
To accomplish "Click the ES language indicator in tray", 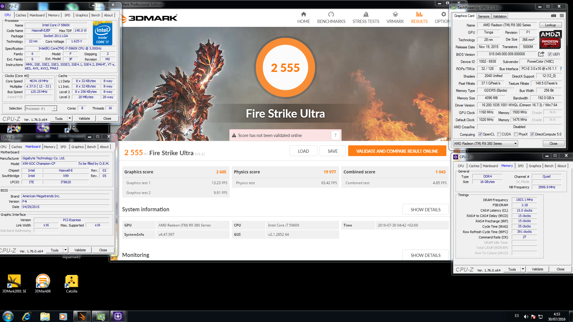I will (517, 316).
